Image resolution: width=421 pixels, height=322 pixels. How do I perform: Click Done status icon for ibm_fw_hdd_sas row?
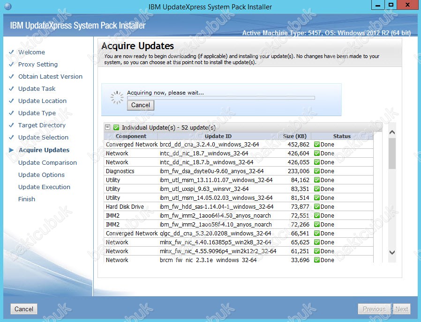coord(317,206)
